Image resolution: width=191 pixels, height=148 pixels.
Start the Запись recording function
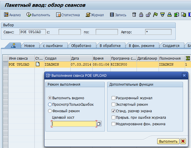coord(118,15)
